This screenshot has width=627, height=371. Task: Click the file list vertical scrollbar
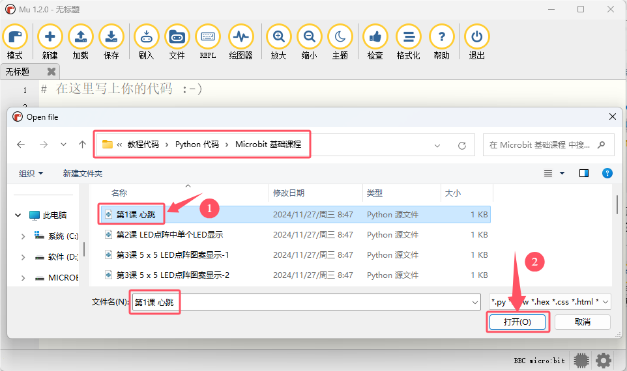pos(617,204)
